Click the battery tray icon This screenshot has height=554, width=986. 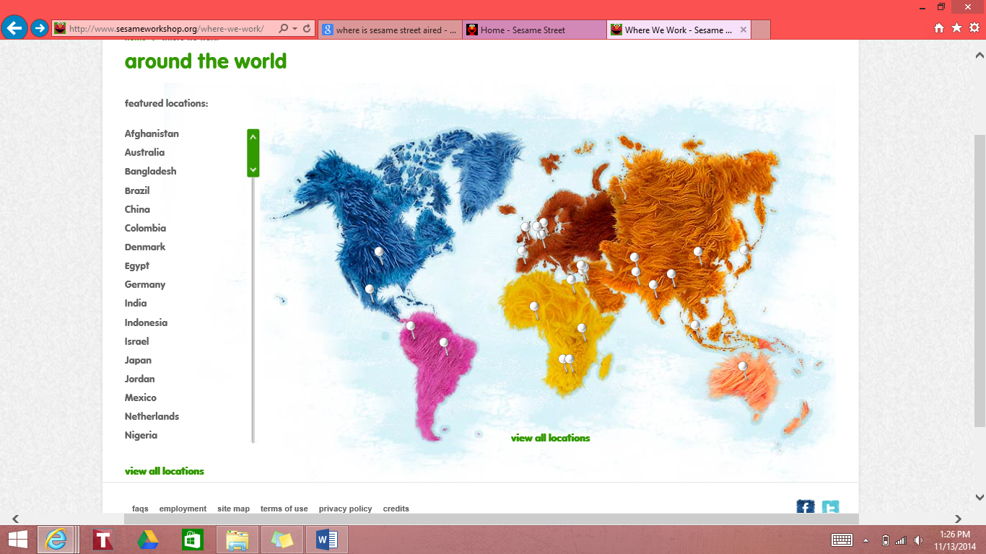click(x=886, y=540)
